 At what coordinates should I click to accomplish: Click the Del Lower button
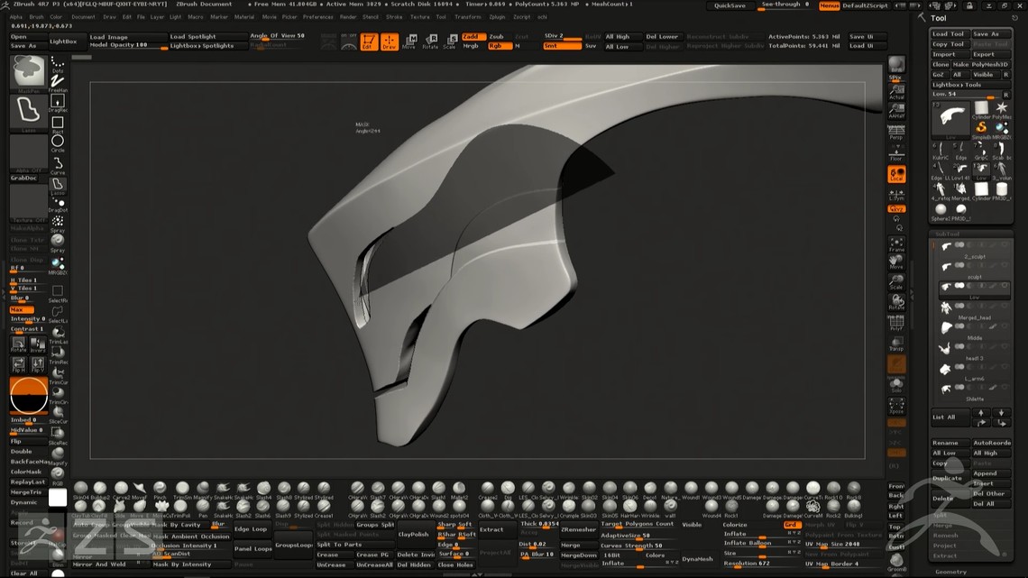[662, 37]
